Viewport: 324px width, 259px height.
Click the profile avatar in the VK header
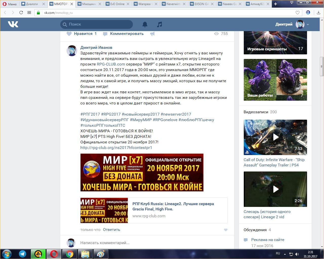(300, 24)
